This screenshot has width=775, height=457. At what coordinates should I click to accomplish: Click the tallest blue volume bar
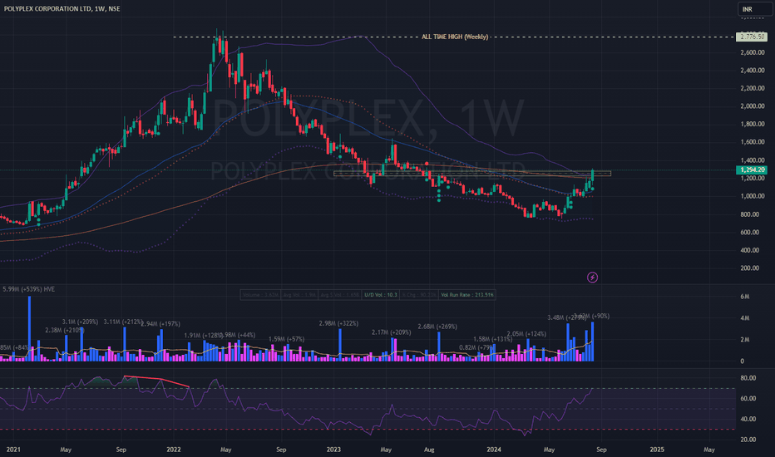click(x=30, y=328)
